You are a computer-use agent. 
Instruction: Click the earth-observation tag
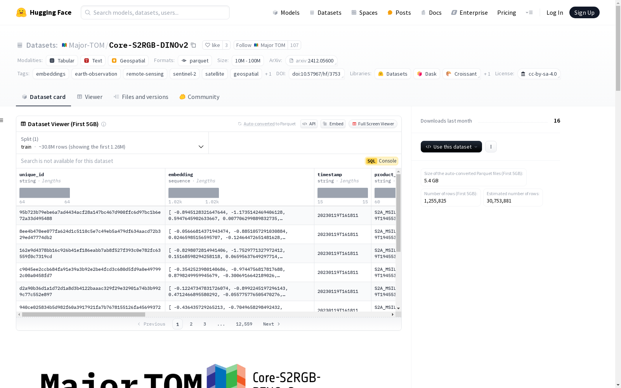point(96,74)
